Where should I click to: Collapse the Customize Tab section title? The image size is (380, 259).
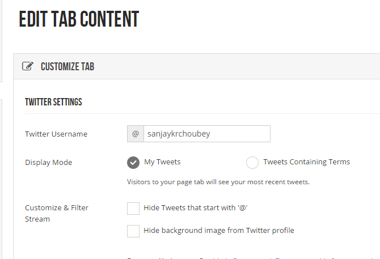click(67, 67)
